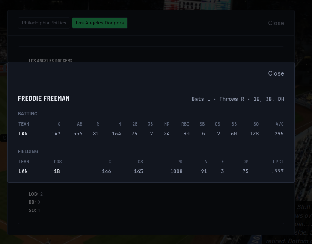Click LAN team cell in fielding row
This screenshot has width=312, height=244.
click(23, 171)
